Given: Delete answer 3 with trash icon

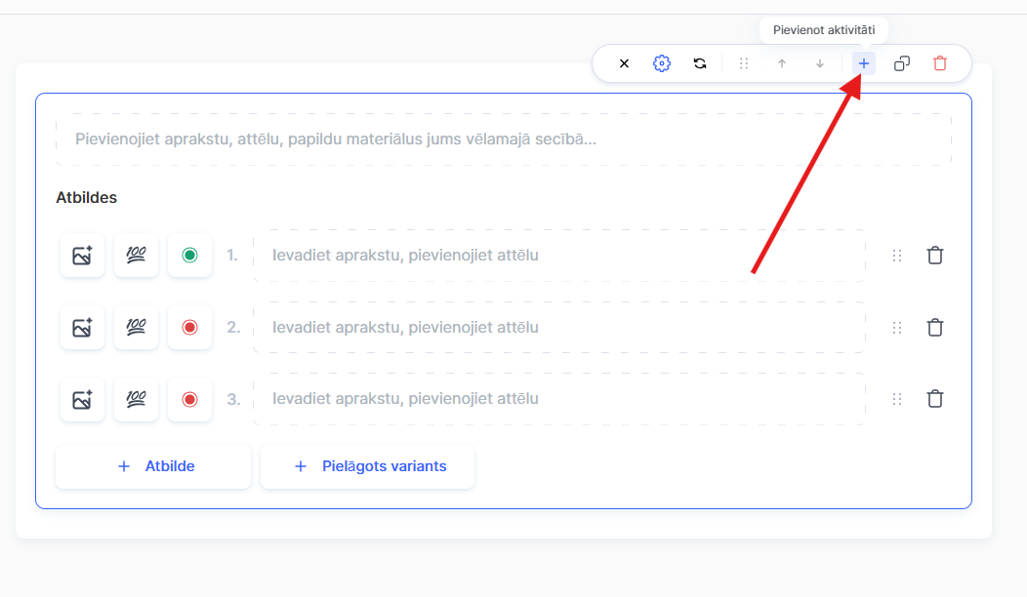Looking at the screenshot, I should tap(935, 399).
